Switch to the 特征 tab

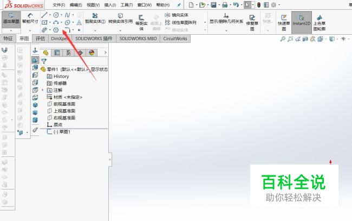point(8,39)
